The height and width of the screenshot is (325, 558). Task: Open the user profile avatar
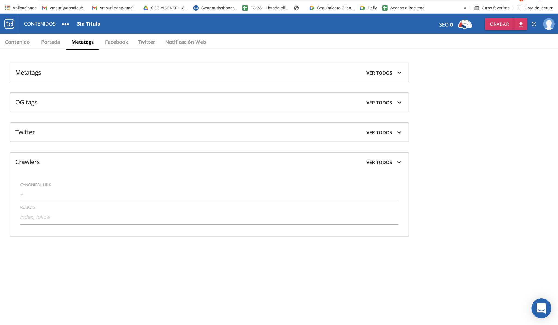coord(548,24)
